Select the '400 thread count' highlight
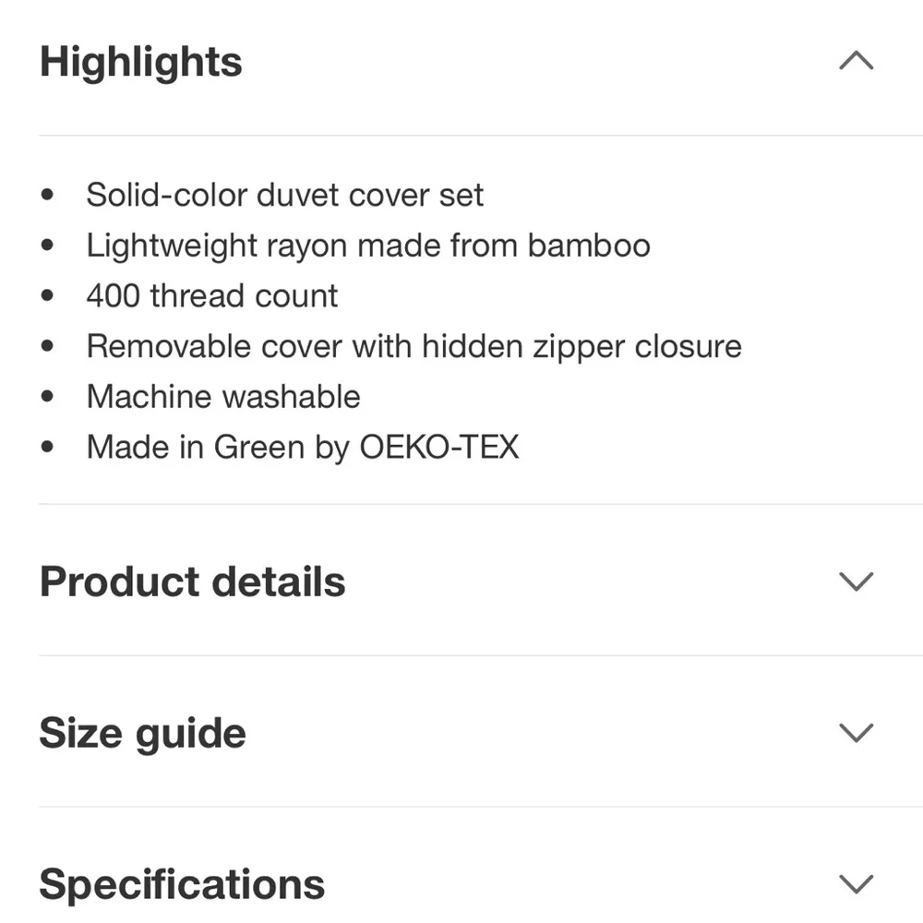 212,295
